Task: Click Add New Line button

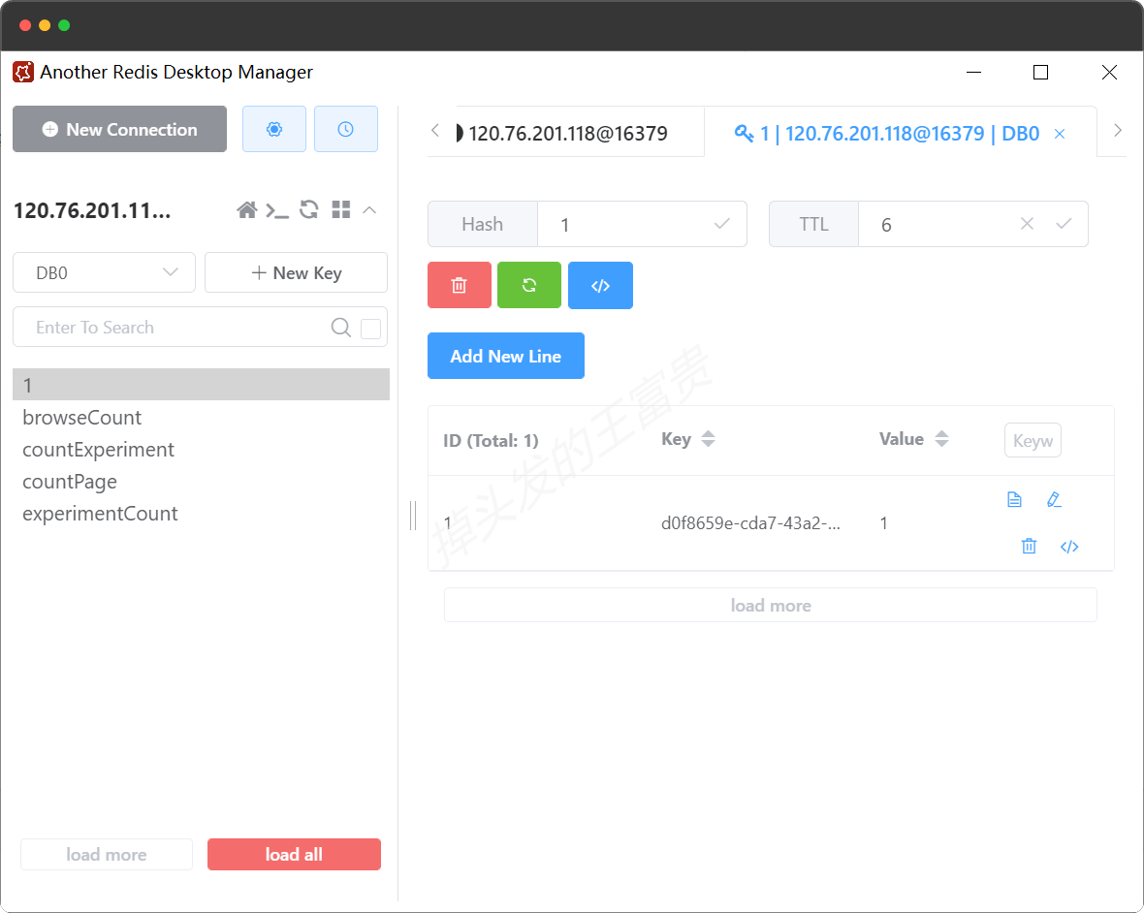Action: (x=506, y=356)
